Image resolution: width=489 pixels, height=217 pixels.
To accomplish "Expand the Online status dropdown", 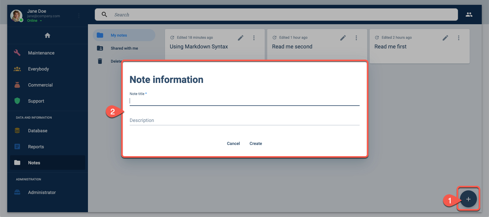I will coord(34,21).
